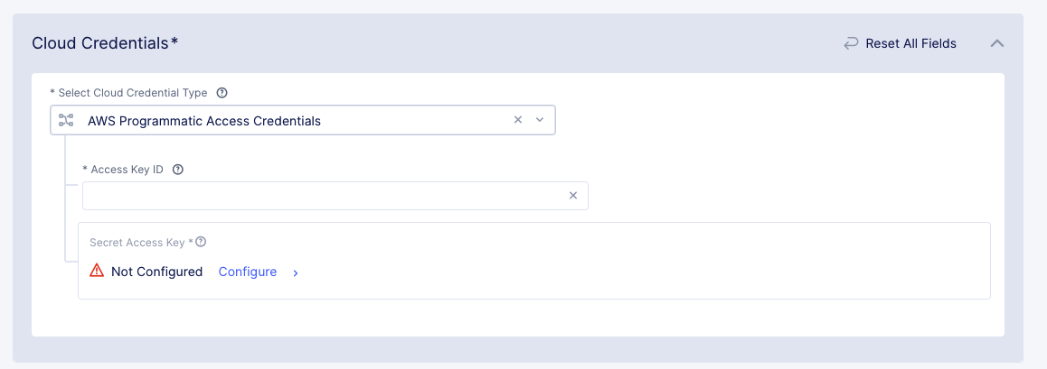This screenshot has width=1047, height=369.
Task: Click the Reset All Fields undo arrow icon
Action: [851, 43]
